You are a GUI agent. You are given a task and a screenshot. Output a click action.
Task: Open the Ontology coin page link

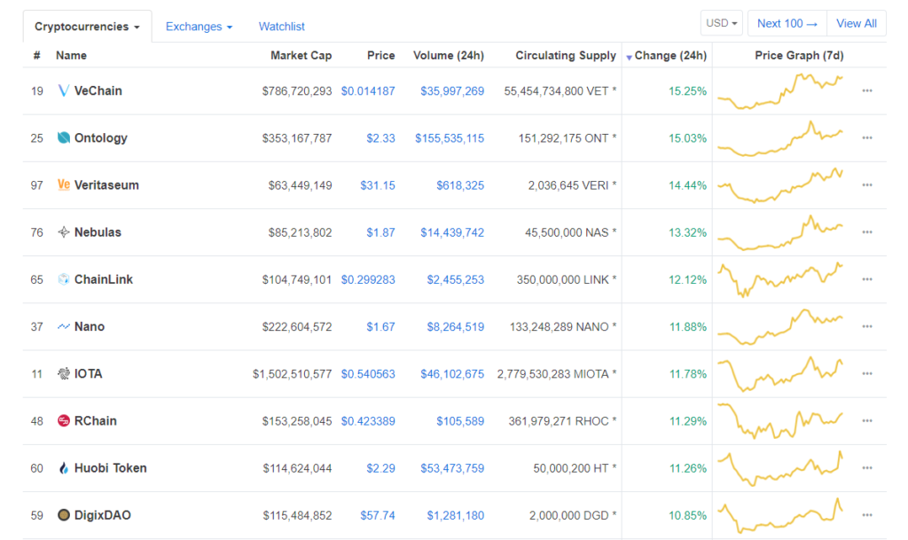(101, 137)
